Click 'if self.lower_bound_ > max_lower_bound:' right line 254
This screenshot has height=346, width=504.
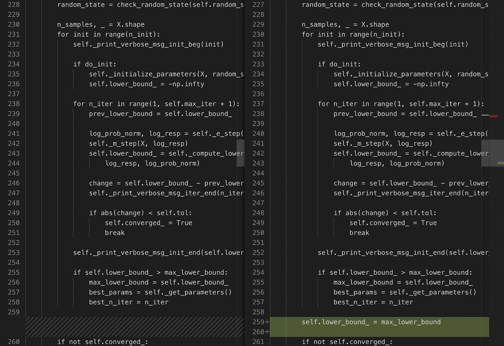tap(395, 273)
